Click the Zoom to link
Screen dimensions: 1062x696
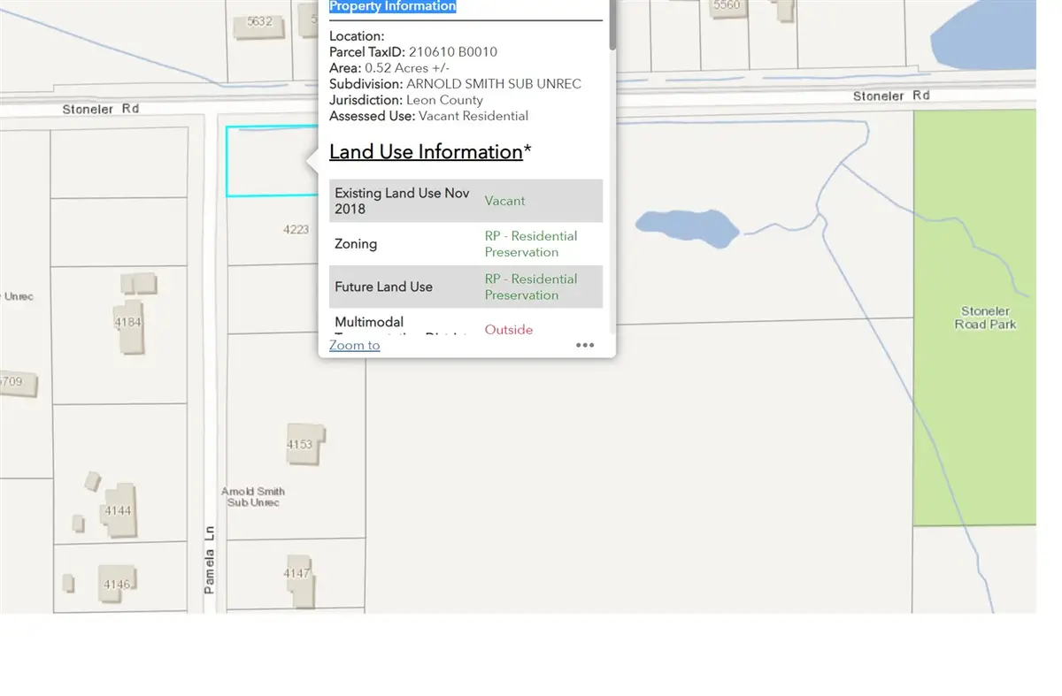354,346
